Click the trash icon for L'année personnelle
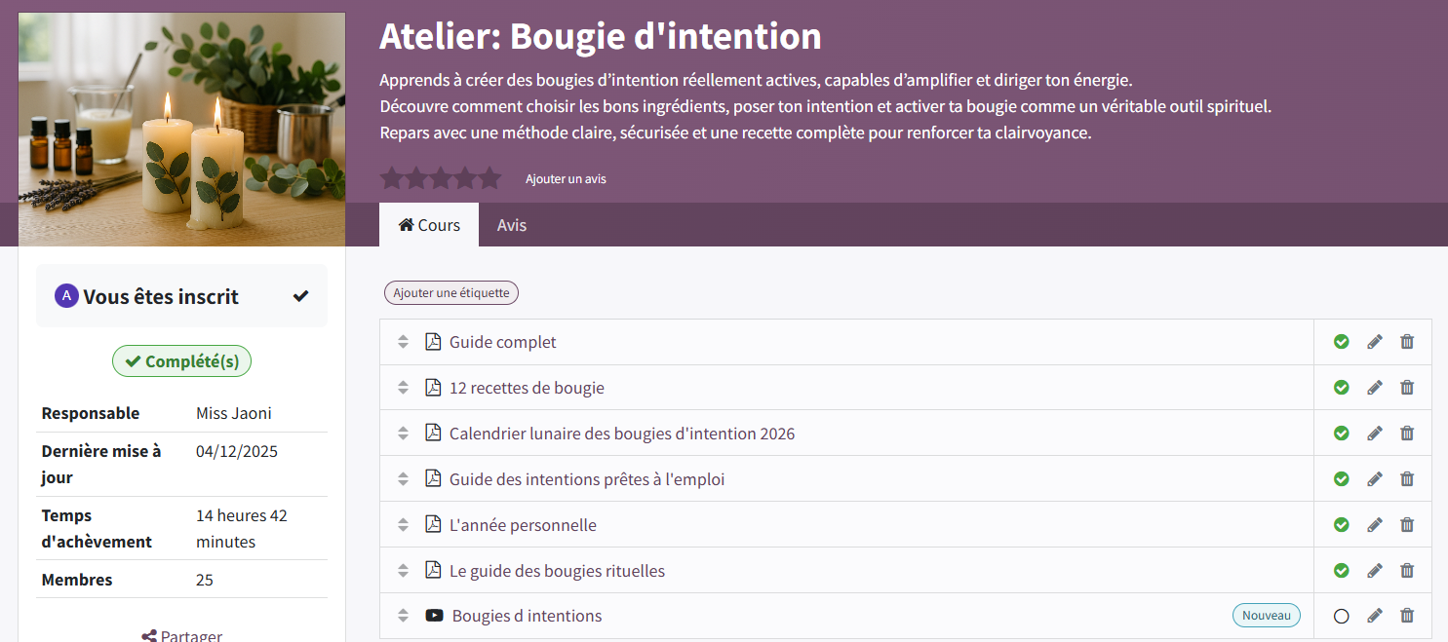This screenshot has height=642, width=1448. pyautogui.click(x=1407, y=525)
